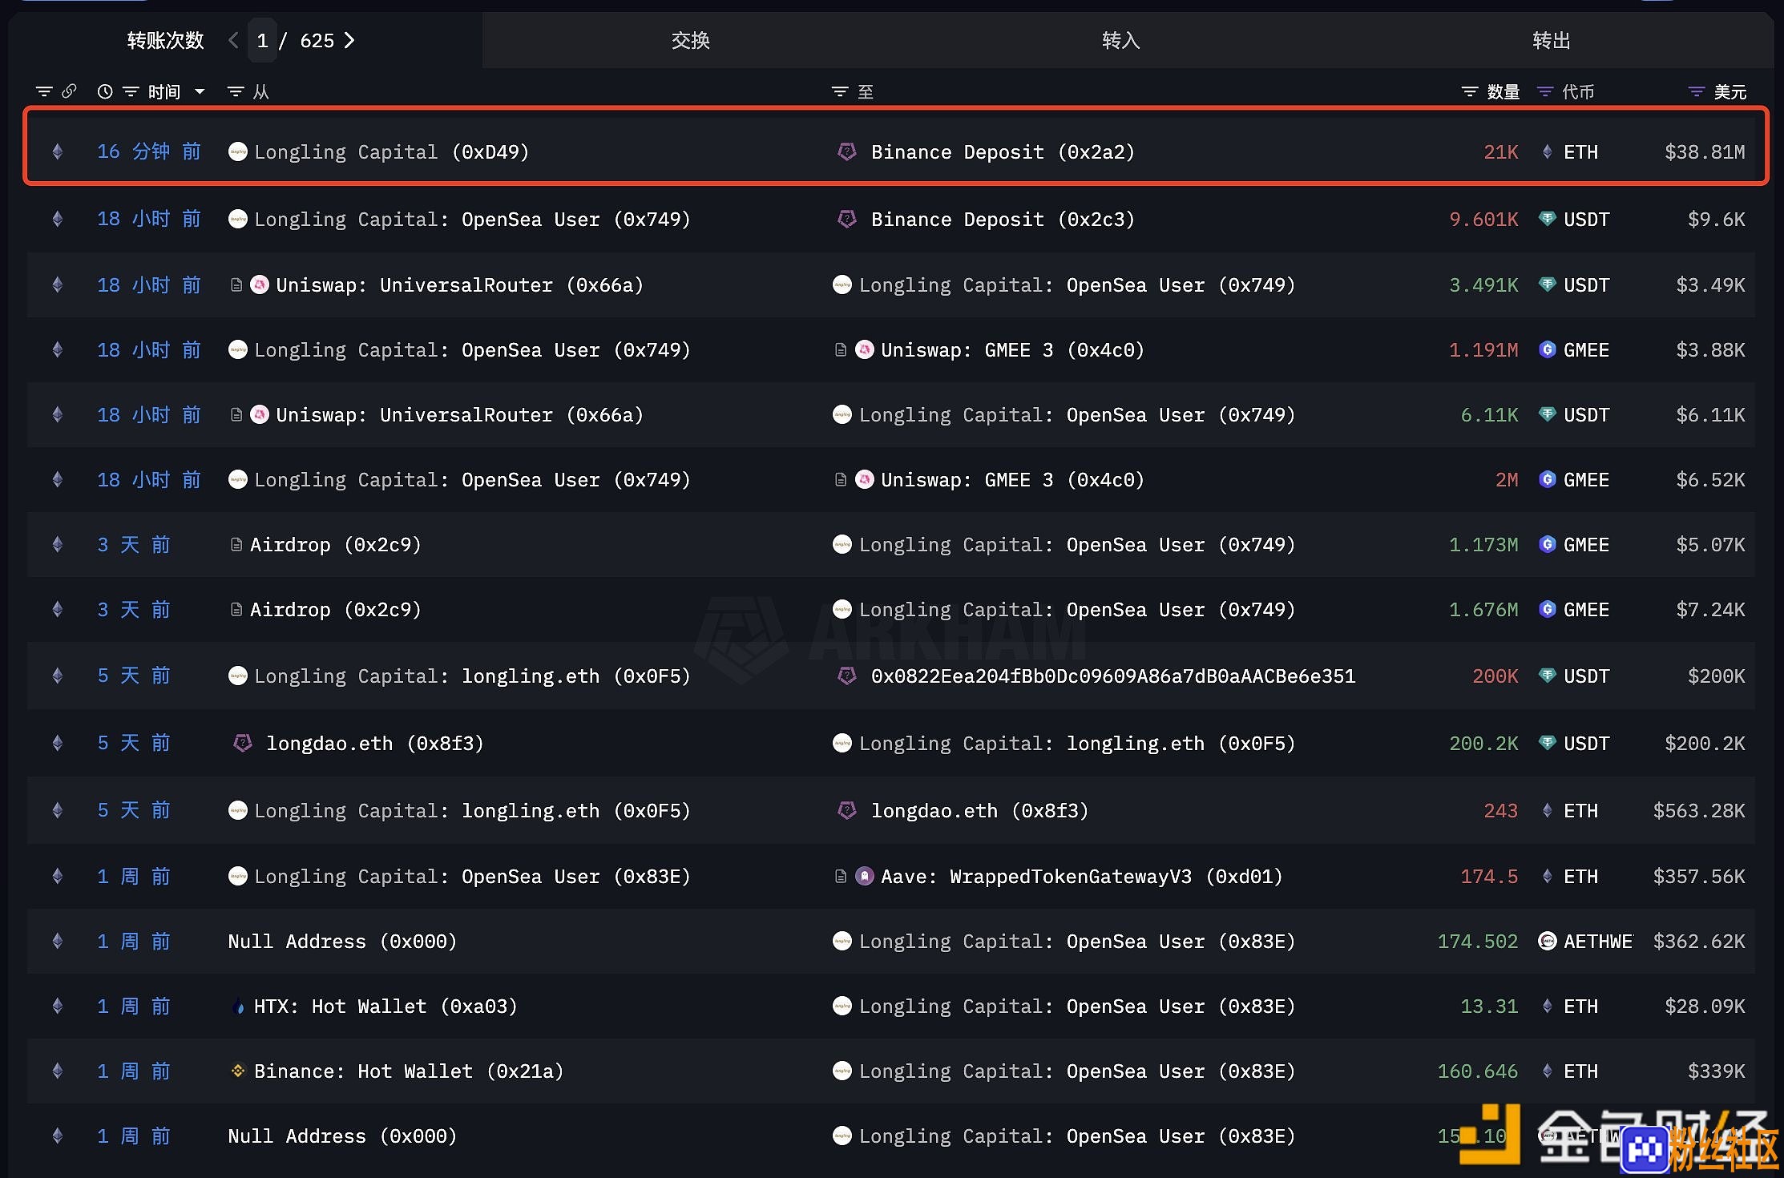
Task: Open the 时间 column filter icon
Action: [131, 91]
